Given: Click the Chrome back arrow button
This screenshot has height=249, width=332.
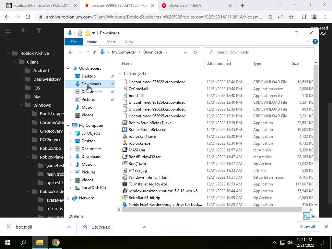Looking at the screenshot, I should (7, 17).
